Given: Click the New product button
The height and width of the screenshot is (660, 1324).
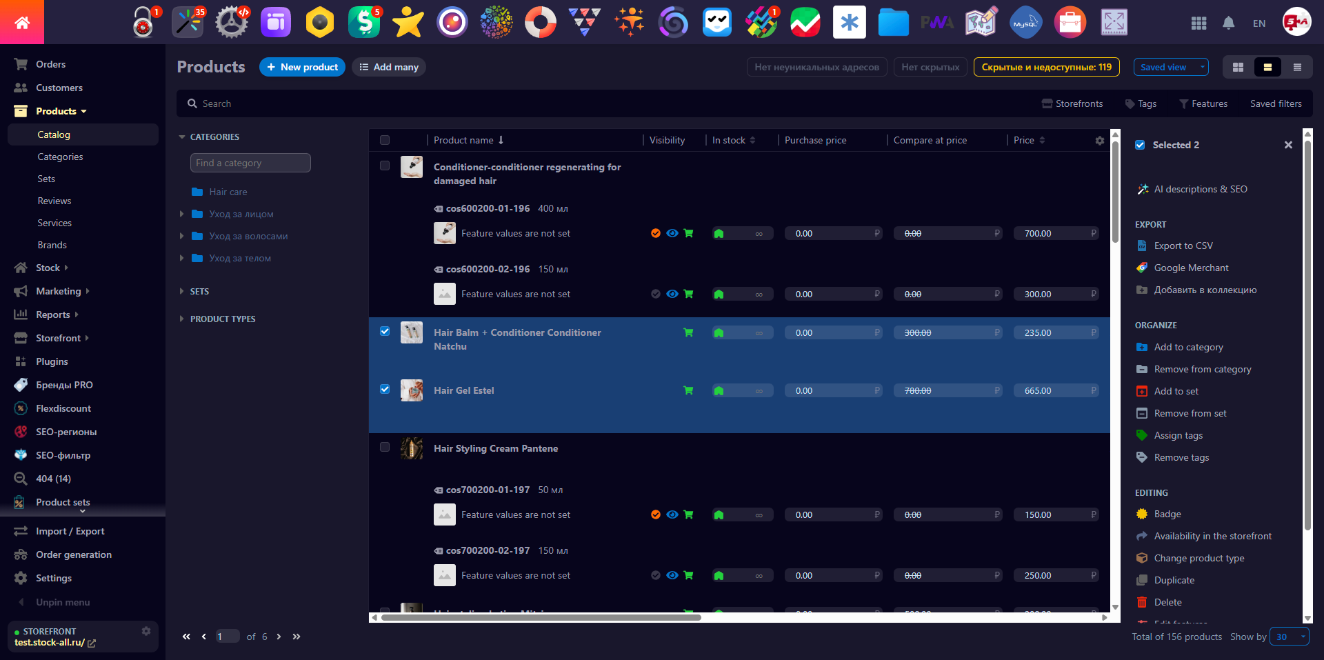Looking at the screenshot, I should point(302,67).
